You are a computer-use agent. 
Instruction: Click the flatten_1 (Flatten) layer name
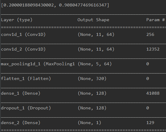(x=26, y=78)
